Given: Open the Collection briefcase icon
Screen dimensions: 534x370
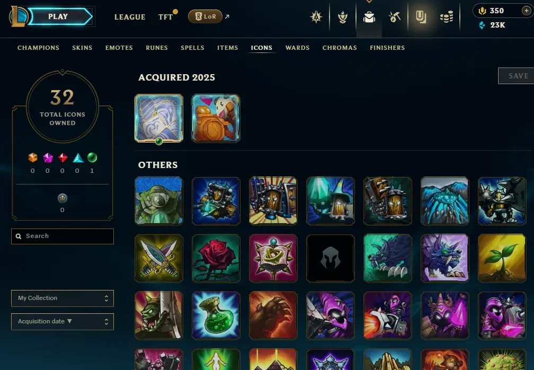Looking at the screenshot, I should 369,16.
